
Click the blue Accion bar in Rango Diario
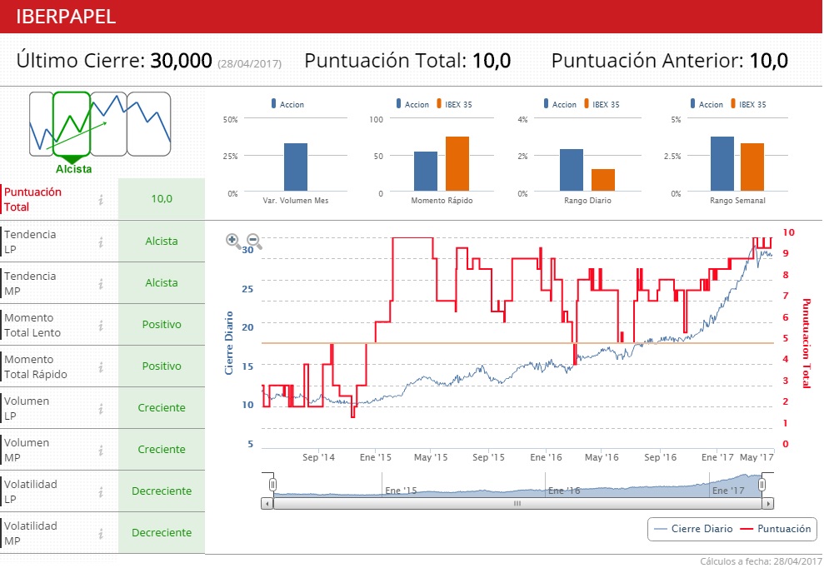(x=572, y=170)
